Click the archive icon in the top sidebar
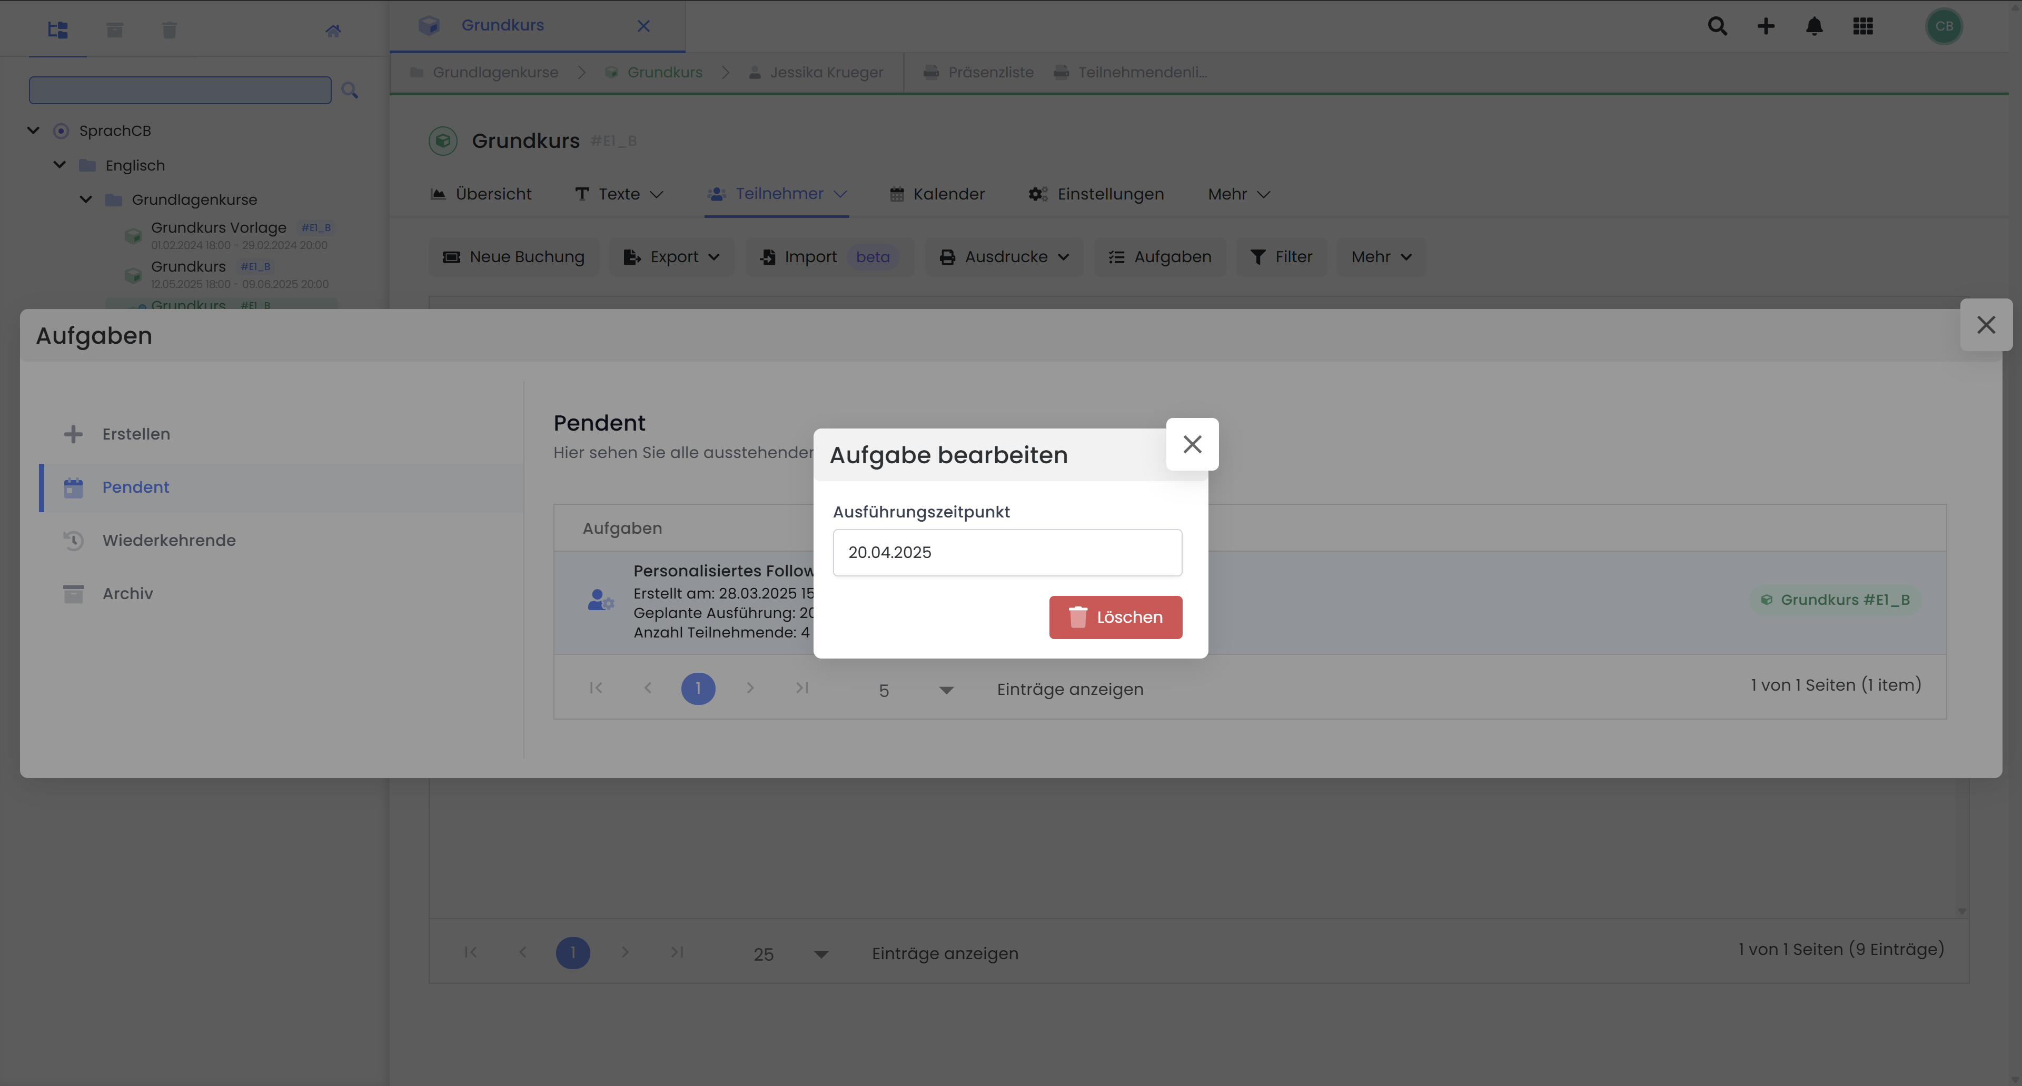Screen dimensions: 2022x1086 (x=114, y=29)
